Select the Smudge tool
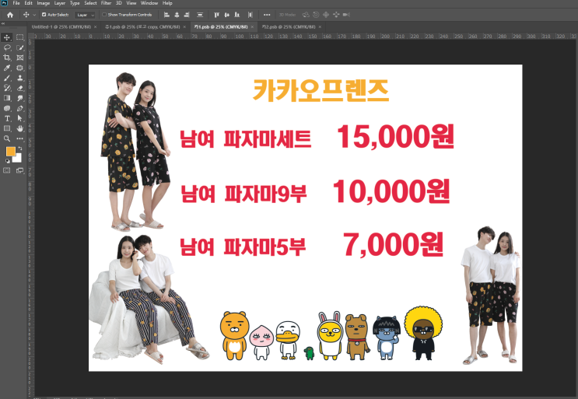The image size is (578, 399). click(20, 98)
